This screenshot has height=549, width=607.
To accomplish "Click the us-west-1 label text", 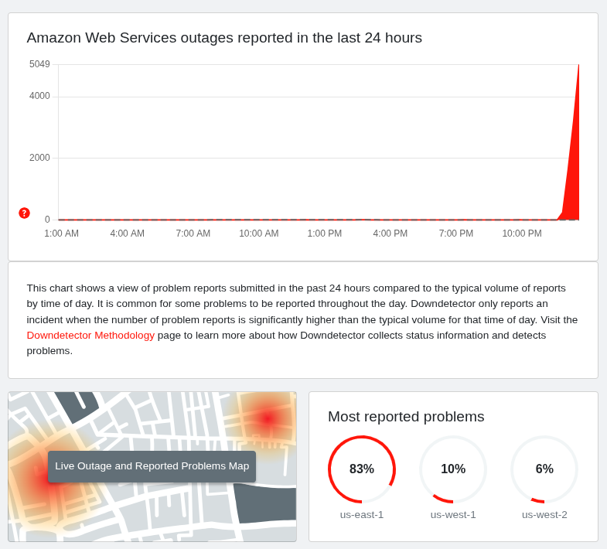I will (x=453, y=515).
